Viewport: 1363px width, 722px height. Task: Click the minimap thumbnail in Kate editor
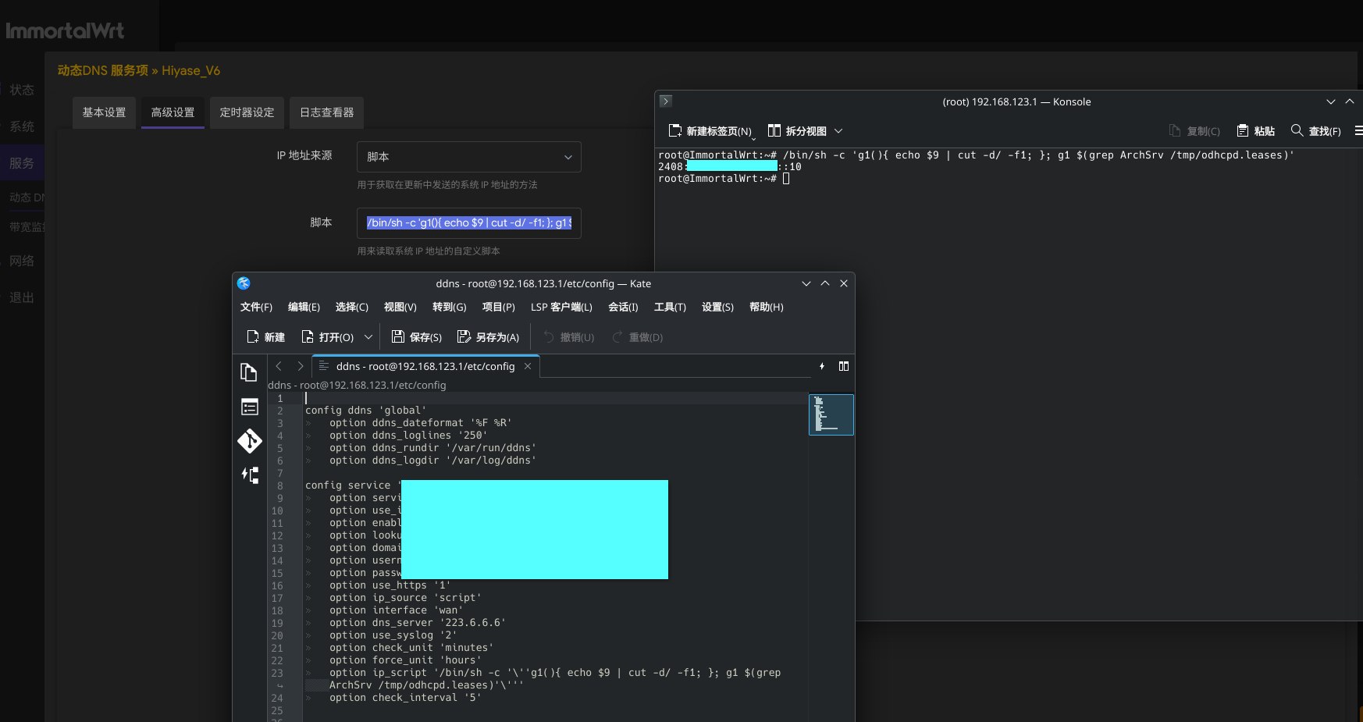tap(831, 414)
